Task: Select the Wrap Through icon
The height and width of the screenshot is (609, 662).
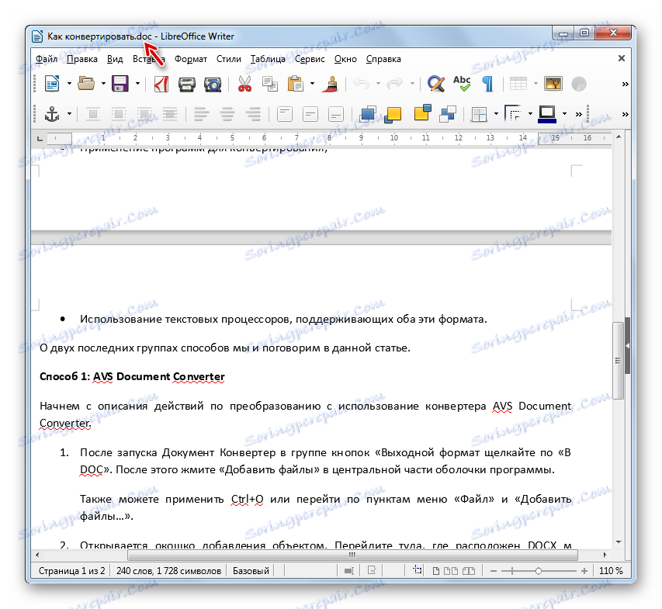Action: click(x=170, y=114)
